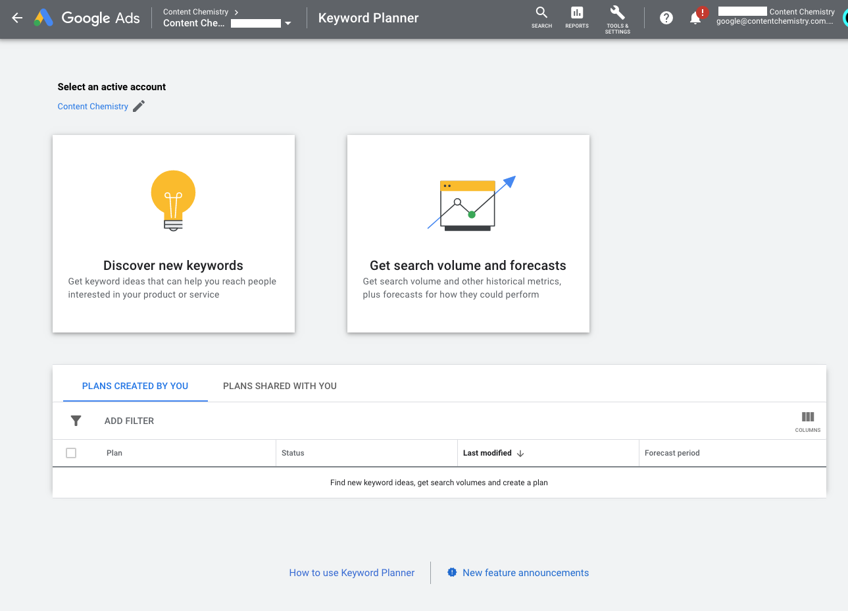Screen dimensions: 848x611
Task: Sort by the Status column header
Action: coord(293,453)
